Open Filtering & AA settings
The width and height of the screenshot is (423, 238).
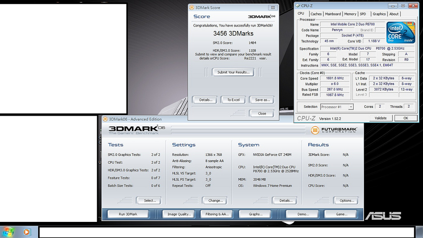pos(217,214)
